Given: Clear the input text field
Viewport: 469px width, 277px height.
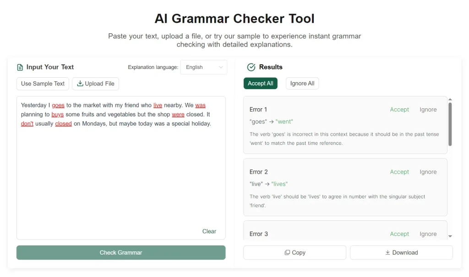Looking at the screenshot, I should pos(209,231).
